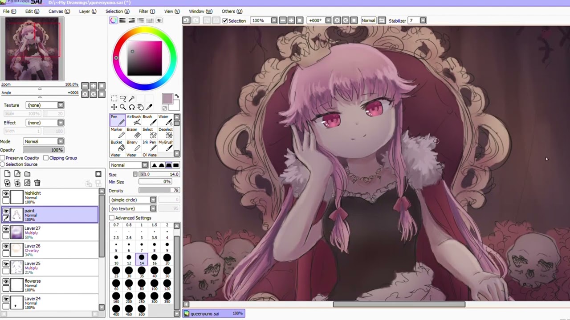Activate the lasso selection tool
Viewport: 570px width, 320px height.
point(123,99)
